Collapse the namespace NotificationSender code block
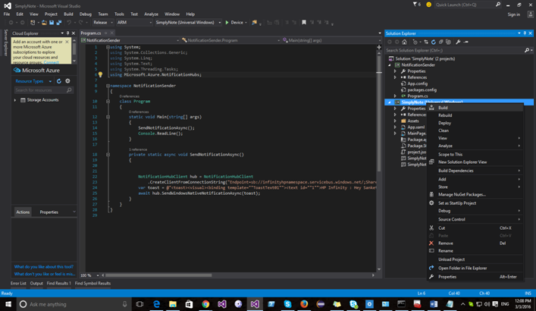The height and width of the screenshot is (311, 536). [x=108, y=86]
